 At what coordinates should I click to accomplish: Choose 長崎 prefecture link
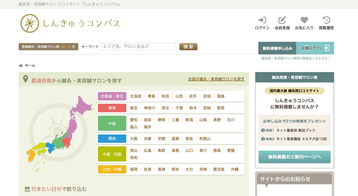point(162,169)
